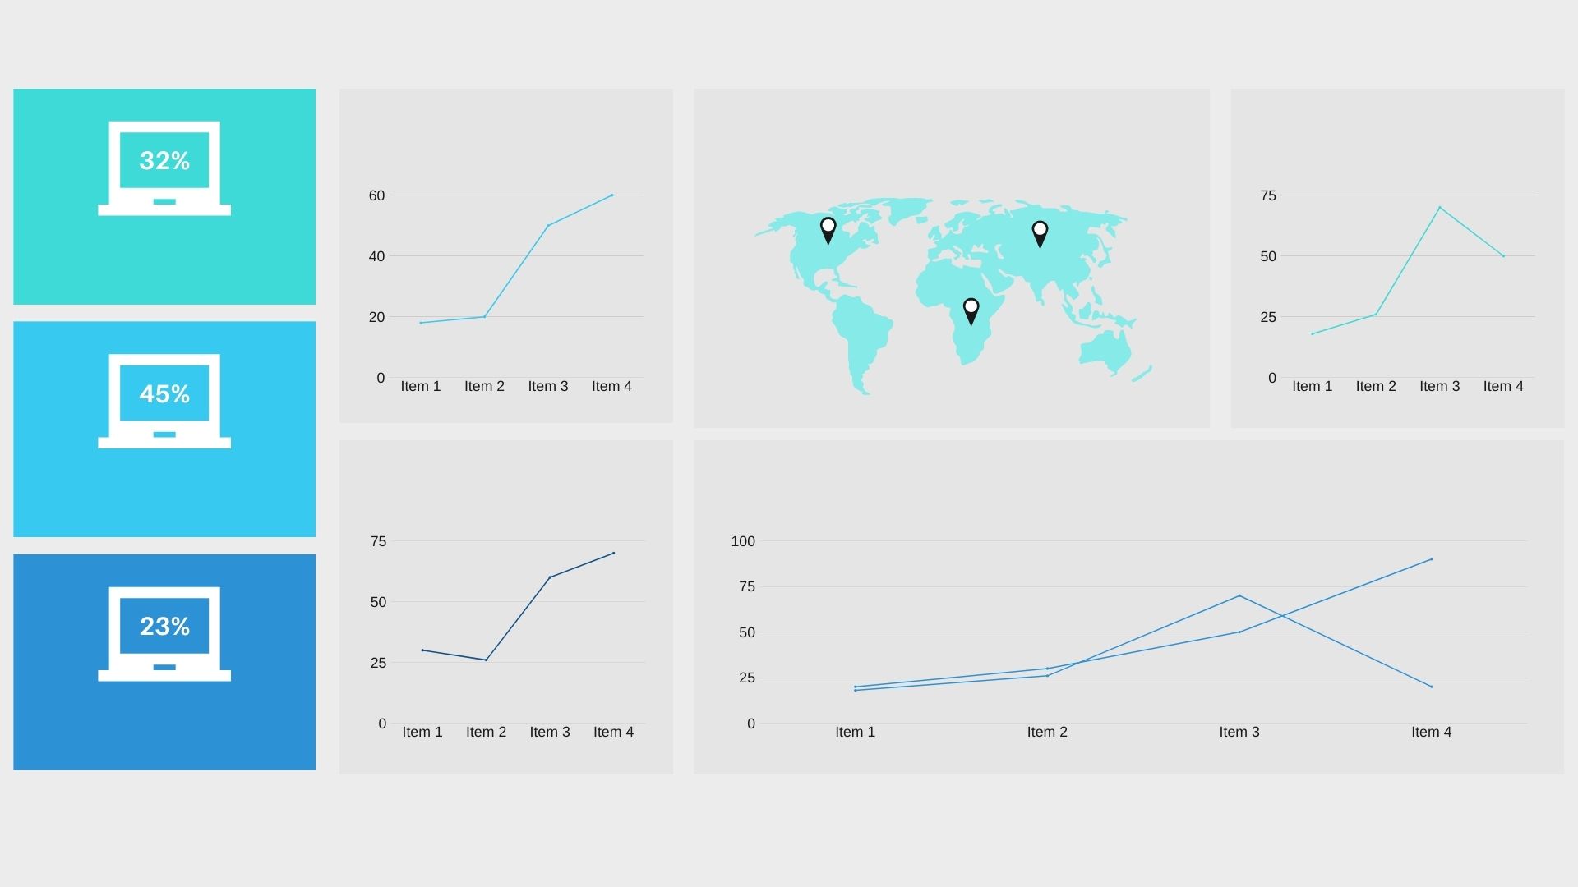Click the teal 32% stat card background
1578x887 pixels.
click(x=164, y=263)
